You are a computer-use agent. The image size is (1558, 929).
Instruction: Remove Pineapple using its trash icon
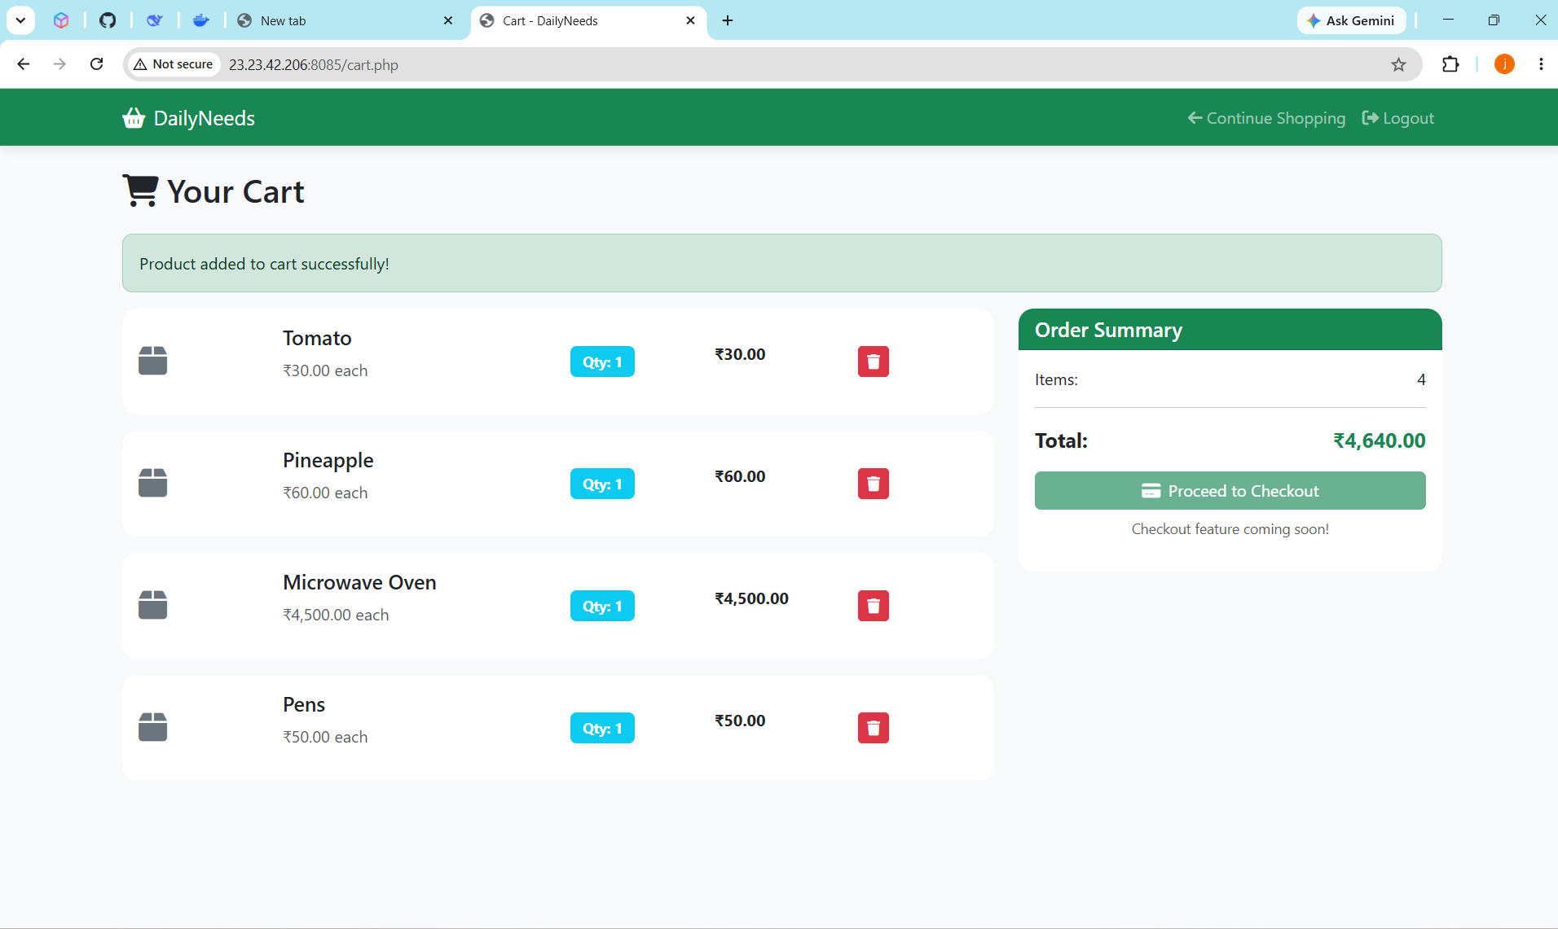873,484
